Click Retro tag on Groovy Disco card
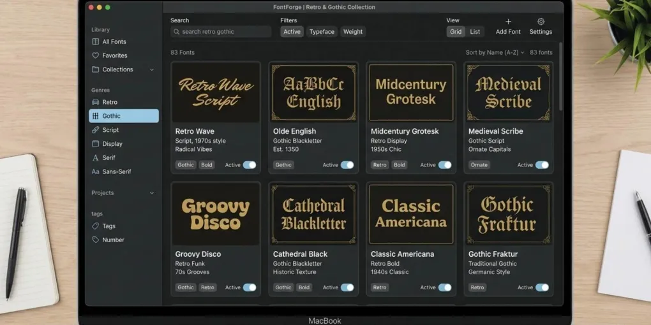Viewport: 651px width, 325px height. [x=207, y=287]
